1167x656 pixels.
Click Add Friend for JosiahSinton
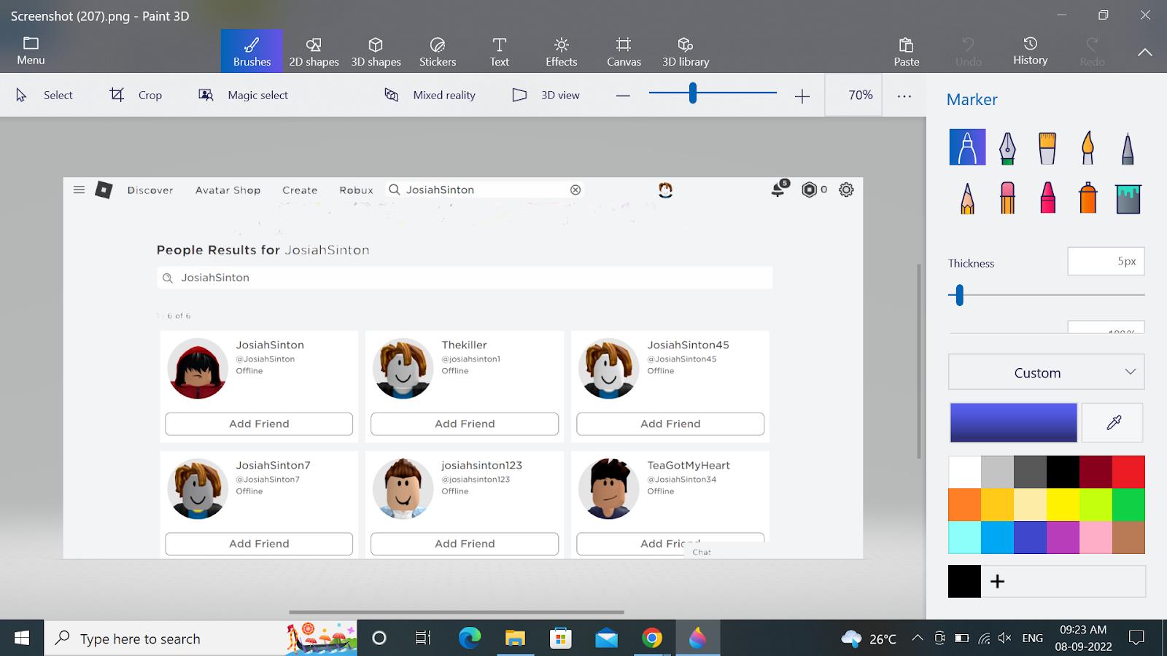259,423
